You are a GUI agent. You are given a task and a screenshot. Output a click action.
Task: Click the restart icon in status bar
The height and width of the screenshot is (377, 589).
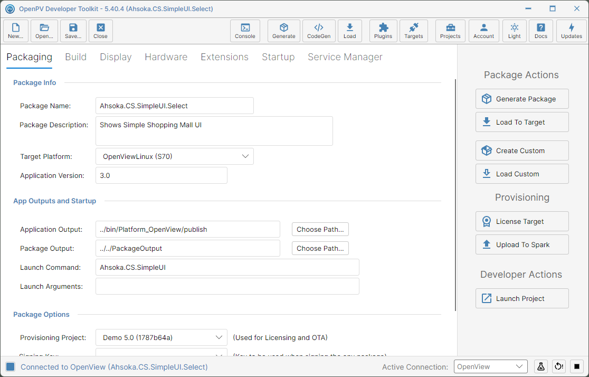[x=559, y=366]
